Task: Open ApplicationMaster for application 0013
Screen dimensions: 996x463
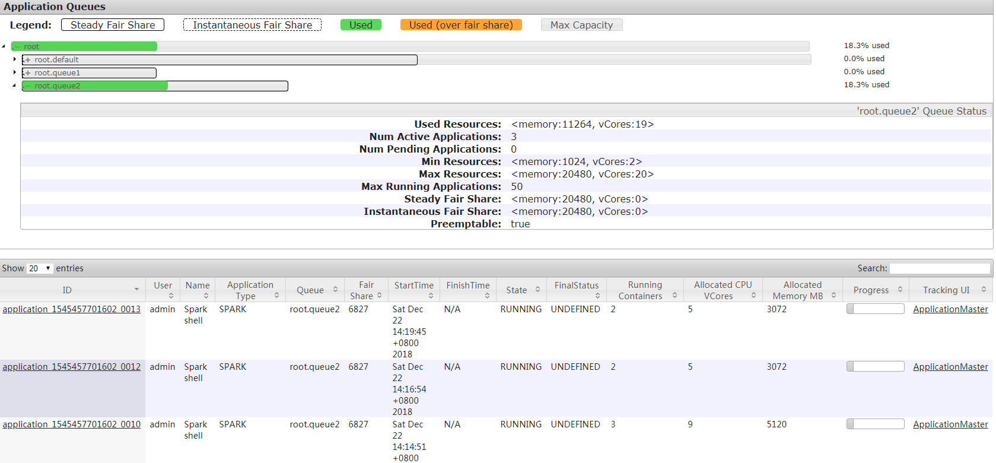Action: pos(950,309)
